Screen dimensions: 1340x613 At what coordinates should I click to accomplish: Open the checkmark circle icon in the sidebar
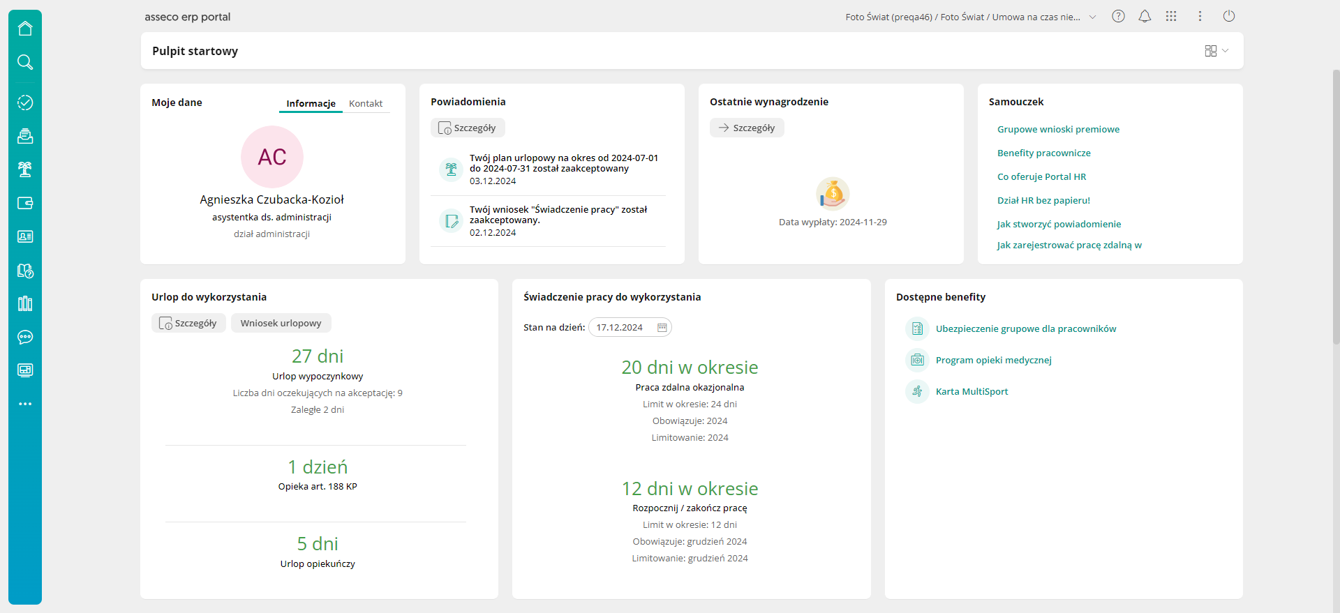[x=25, y=103]
